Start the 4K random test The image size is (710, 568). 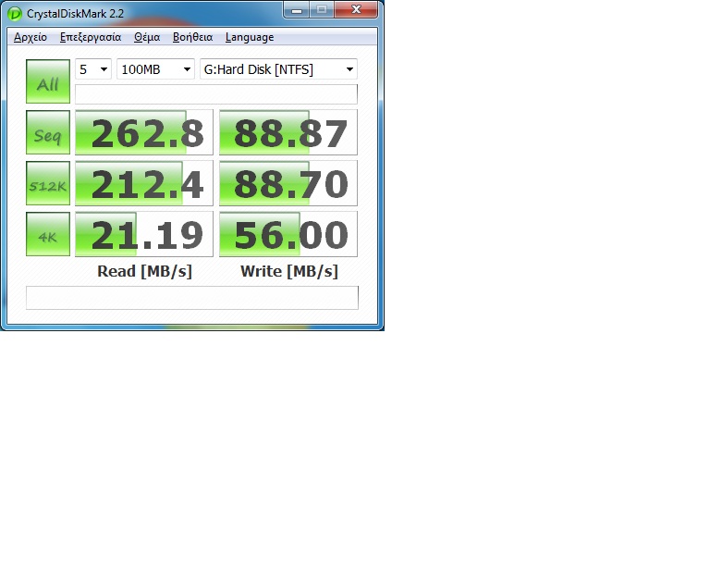[48, 234]
